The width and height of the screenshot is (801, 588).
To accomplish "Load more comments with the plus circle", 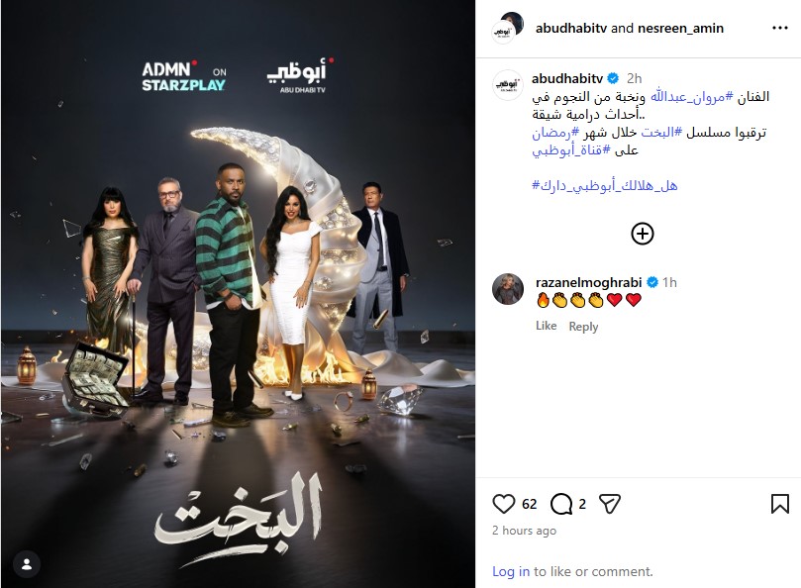I will pyautogui.click(x=643, y=234).
